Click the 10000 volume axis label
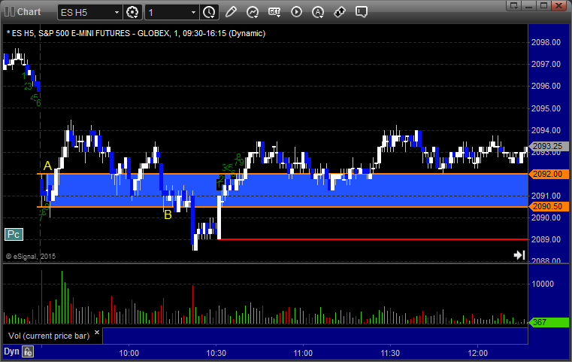Screen dimensions: 572x362 point(543,284)
